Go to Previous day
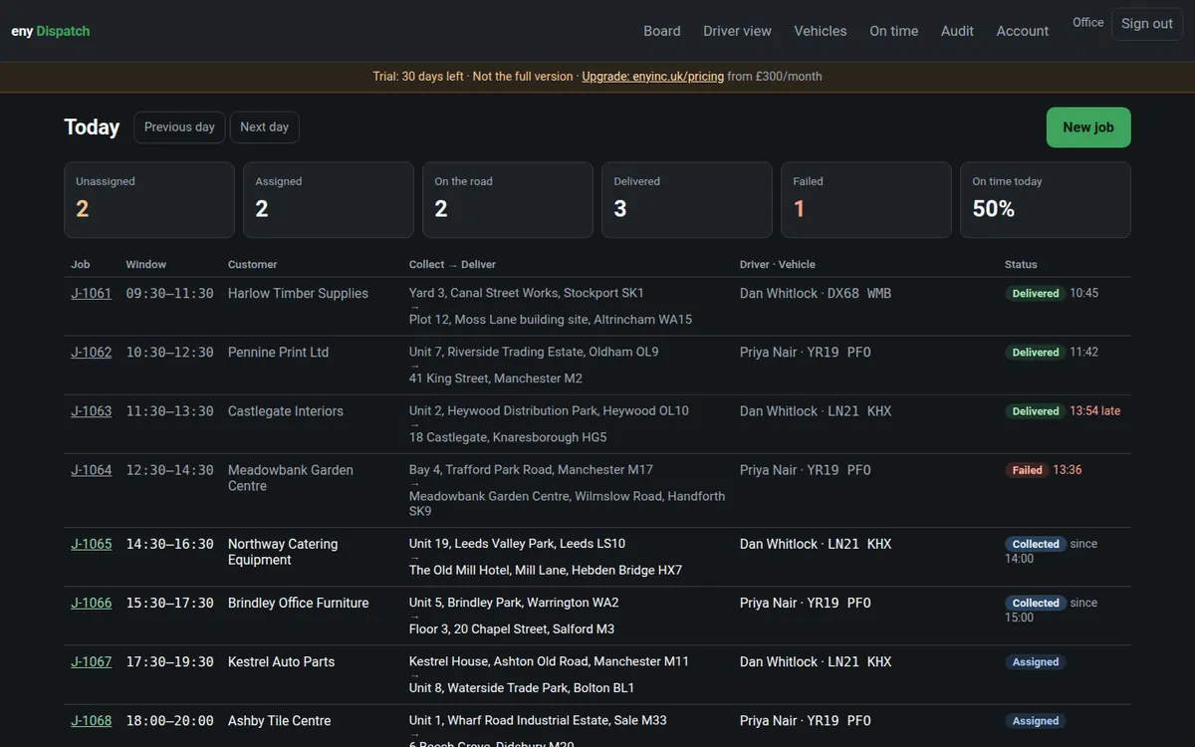 [x=179, y=126]
